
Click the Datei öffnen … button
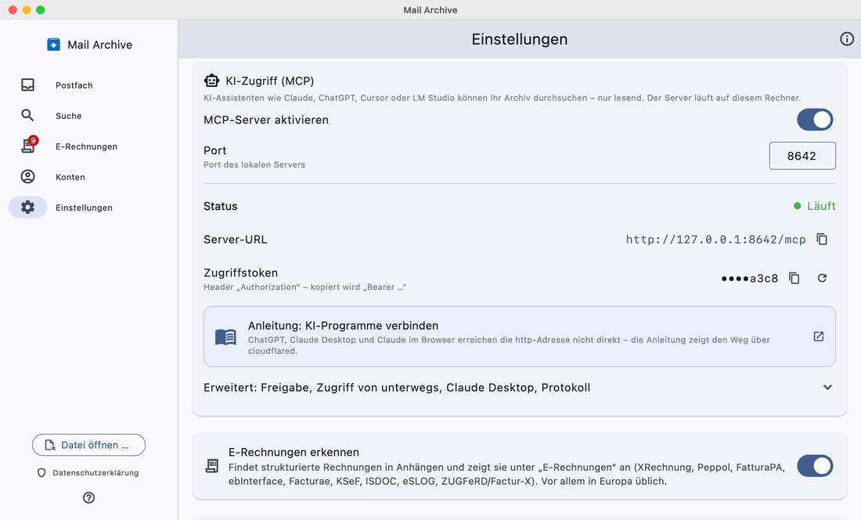[89, 445]
